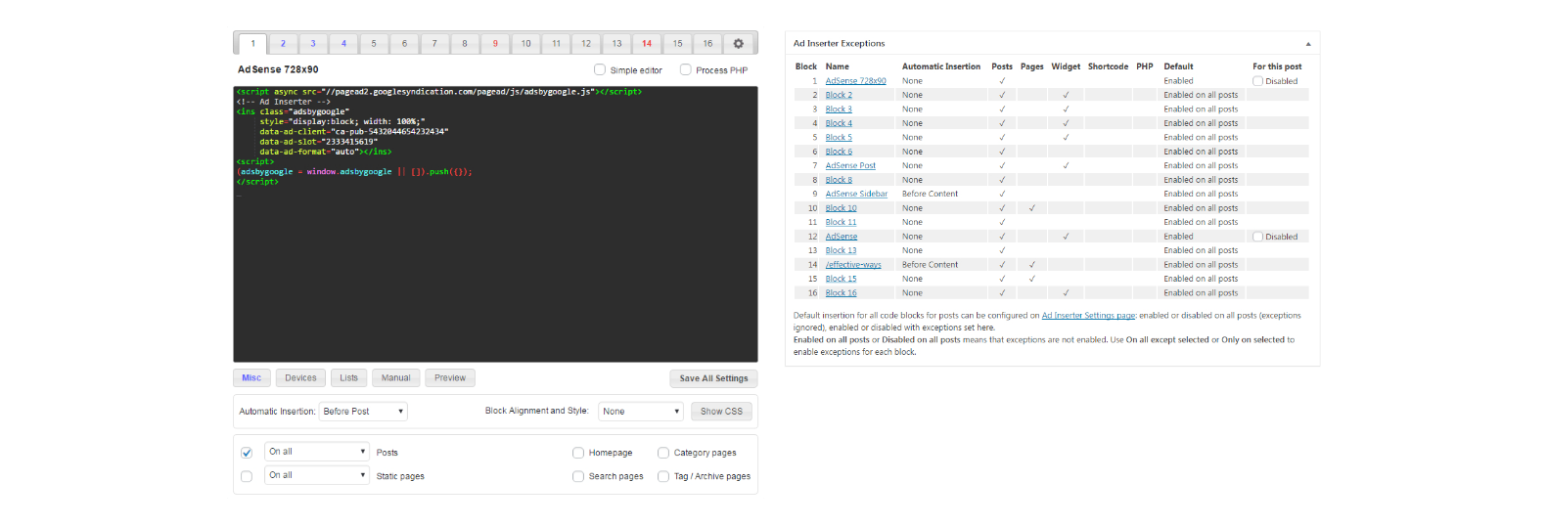Open the settings gear tab
Screen dimensions: 1548x526
point(738,44)
